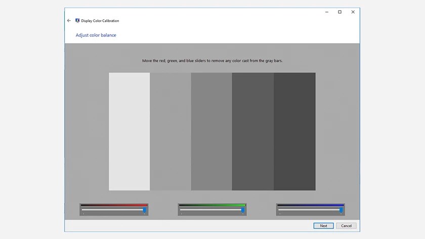The height and width of the screenshot is (239, 425).
Task: Click the second-lightest gray bar
Action: click(171, 131)
